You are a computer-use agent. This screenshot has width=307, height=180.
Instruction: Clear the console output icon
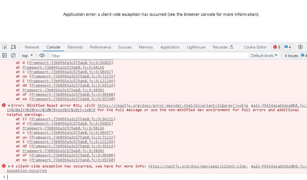click(13, 55)
